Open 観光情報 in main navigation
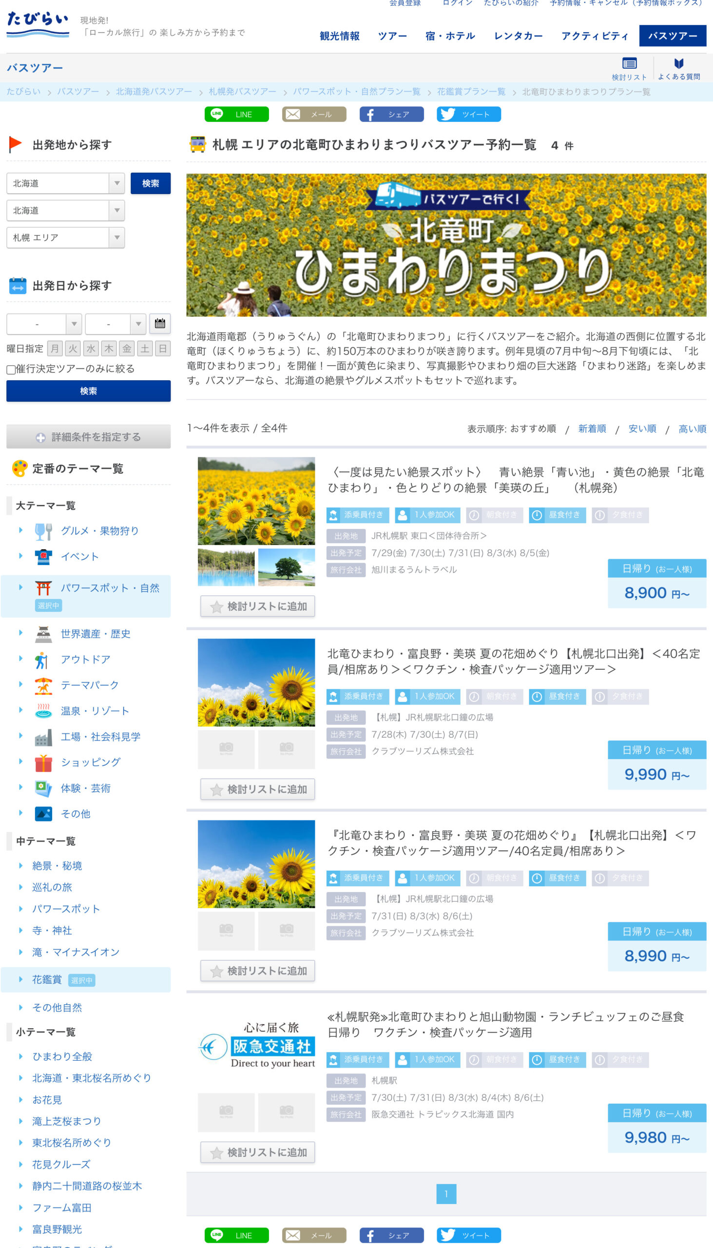This screenshot has height=1248, width=713. point(339,36)
